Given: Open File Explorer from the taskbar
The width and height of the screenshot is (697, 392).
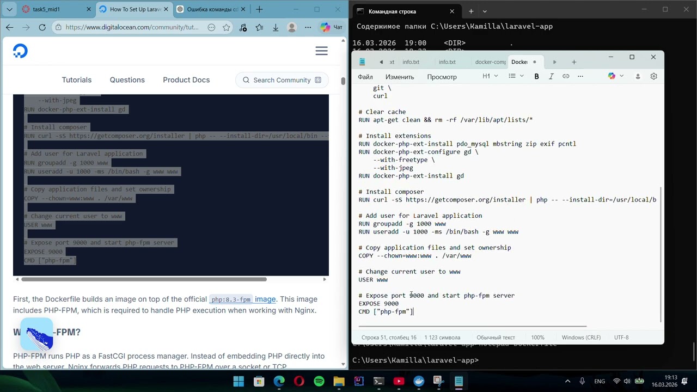Looking at the screenshot, I should 339,381.
